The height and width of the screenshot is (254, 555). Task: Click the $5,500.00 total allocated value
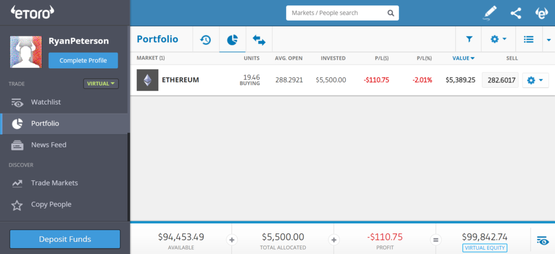tap(283, 237)
